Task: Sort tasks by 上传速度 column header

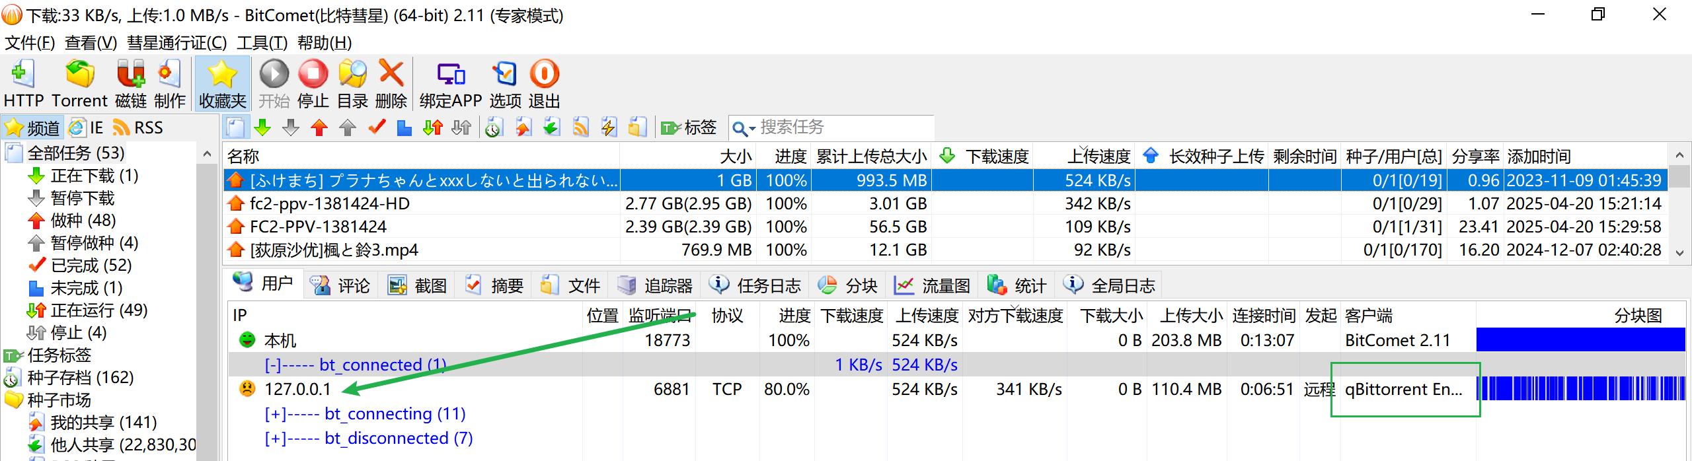Action: pyautogui.click(x=1098, y=157)
